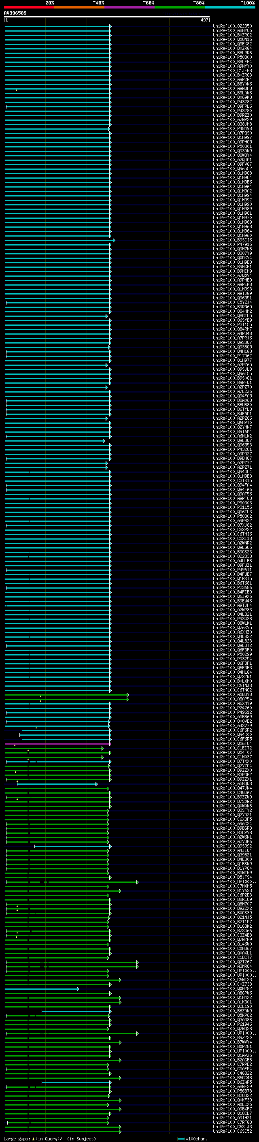
Task: Click the green ~80% identity legend segment
Action: pyautogui.click(x=180, y=7)
